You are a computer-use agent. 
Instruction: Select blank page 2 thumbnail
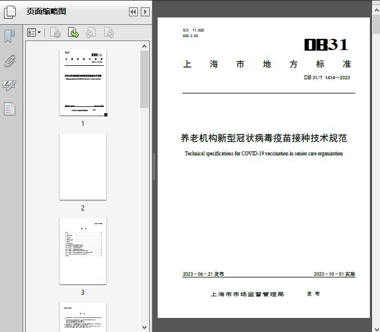[83, 167]
